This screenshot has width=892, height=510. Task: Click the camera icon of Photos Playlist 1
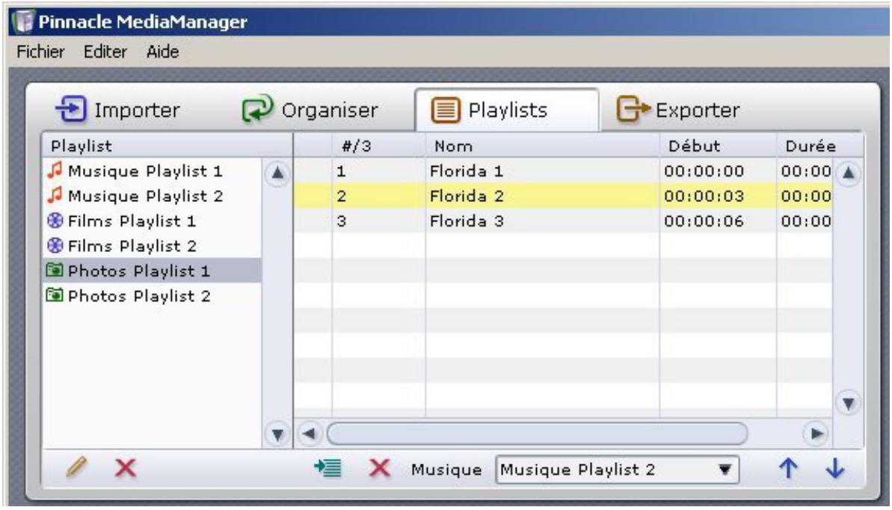click(x=55, y=270)
